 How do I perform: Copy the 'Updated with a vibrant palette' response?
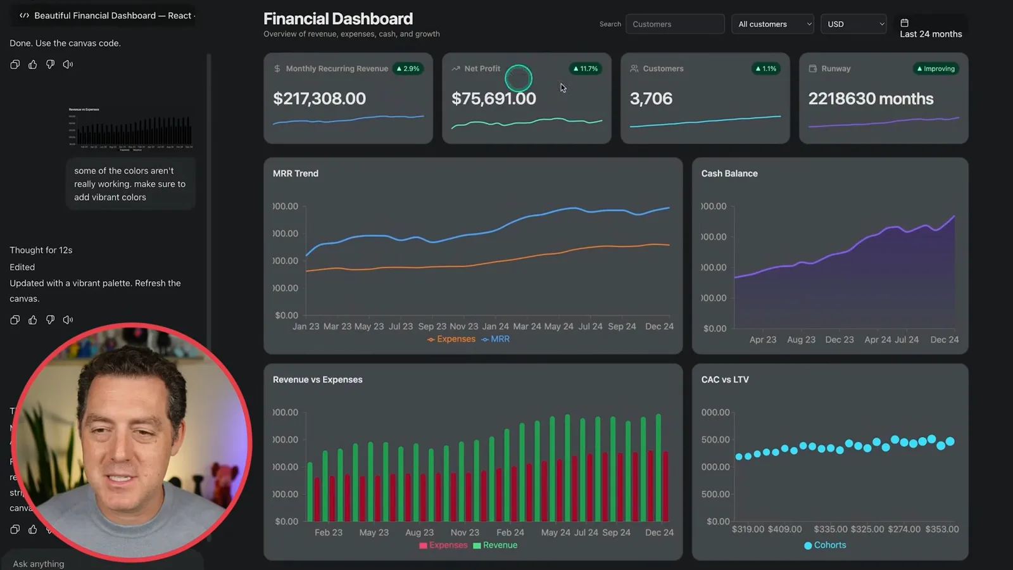pos(15,320)
